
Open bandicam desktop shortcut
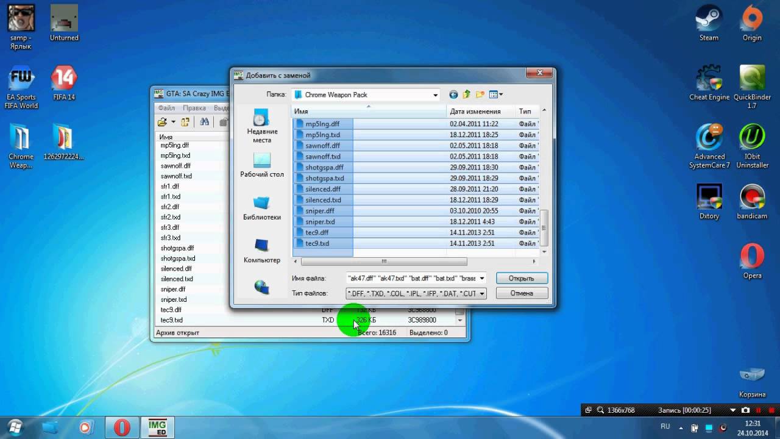(x=752, y=202)
